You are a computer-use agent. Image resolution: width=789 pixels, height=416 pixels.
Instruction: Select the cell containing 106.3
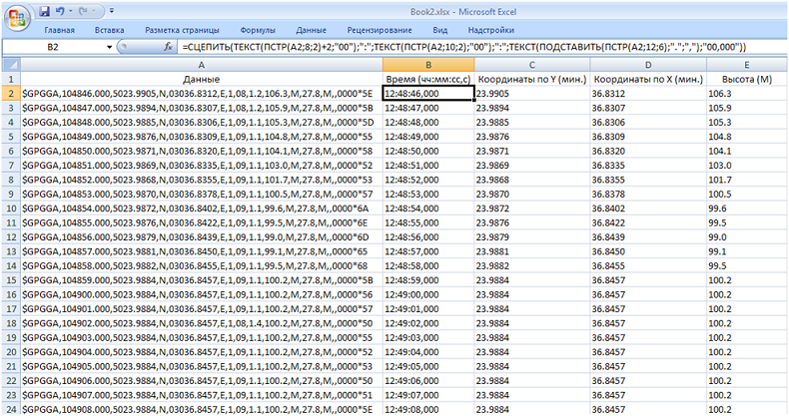pyautogui.click(x=747, y=94)
